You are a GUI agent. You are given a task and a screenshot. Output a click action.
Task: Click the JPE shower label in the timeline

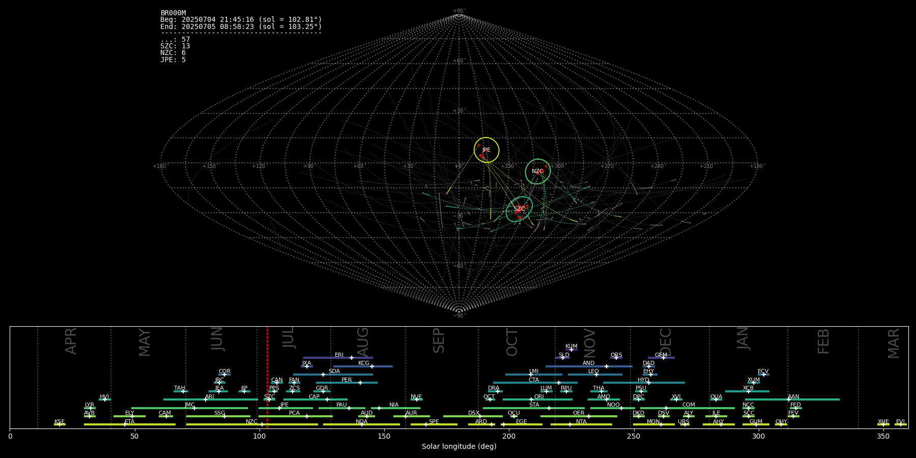point(284,405)
